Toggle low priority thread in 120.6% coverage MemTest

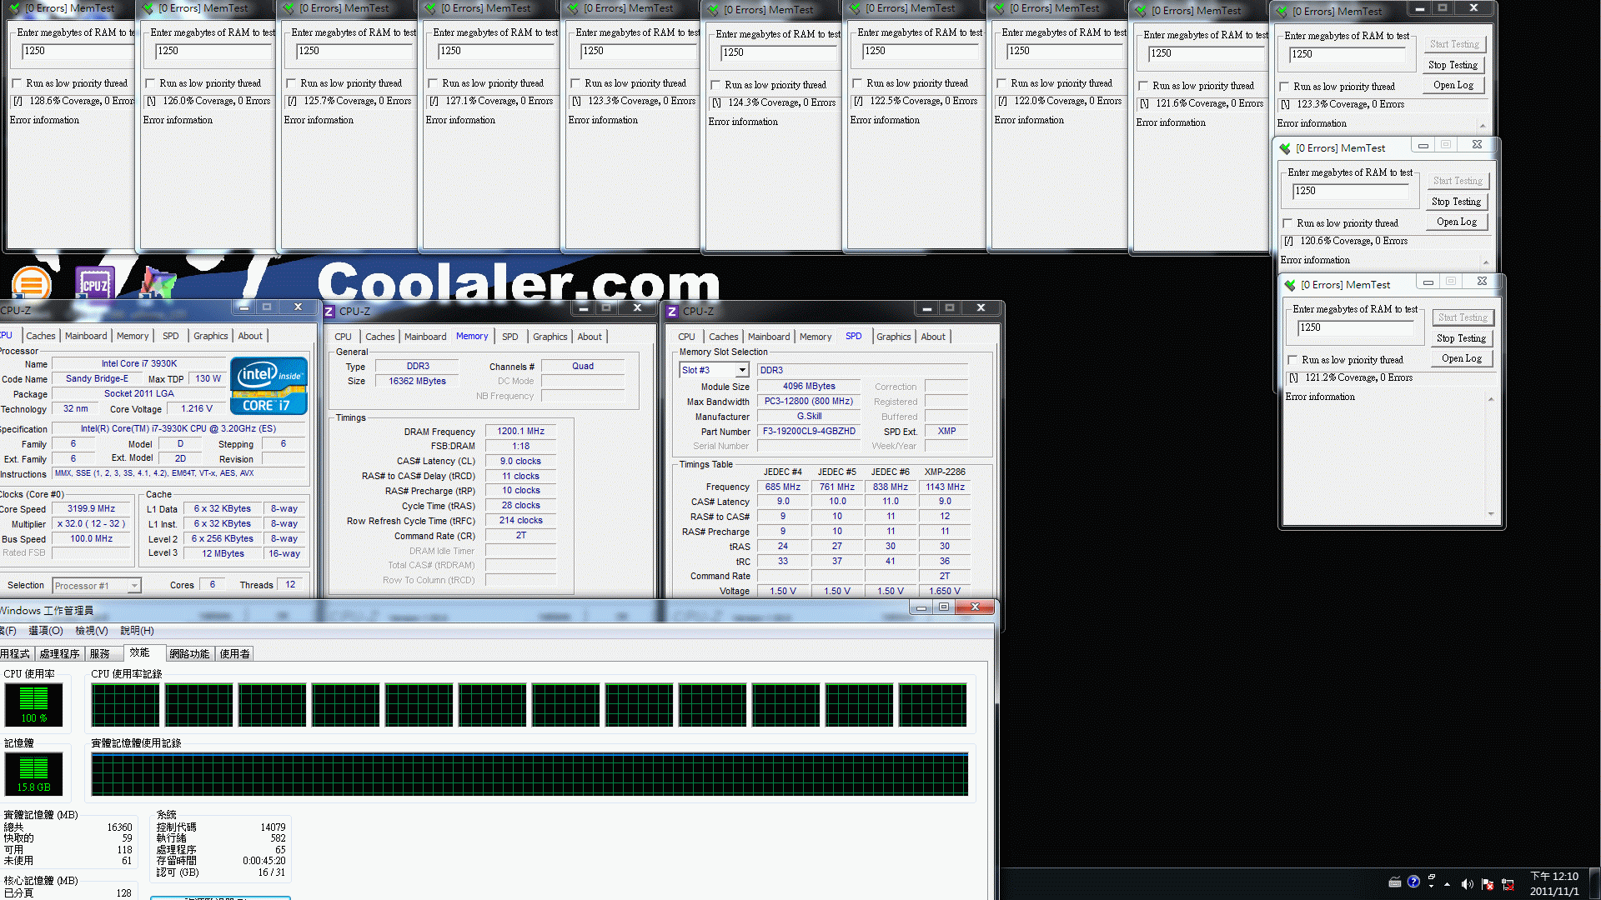1287,223
